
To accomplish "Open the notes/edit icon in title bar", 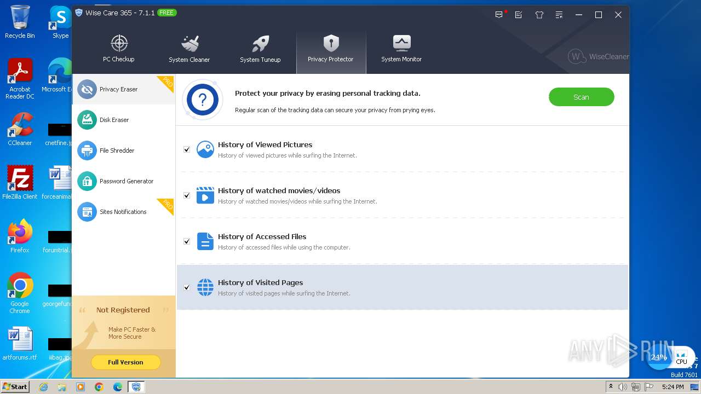I will (x=519, y=15).
